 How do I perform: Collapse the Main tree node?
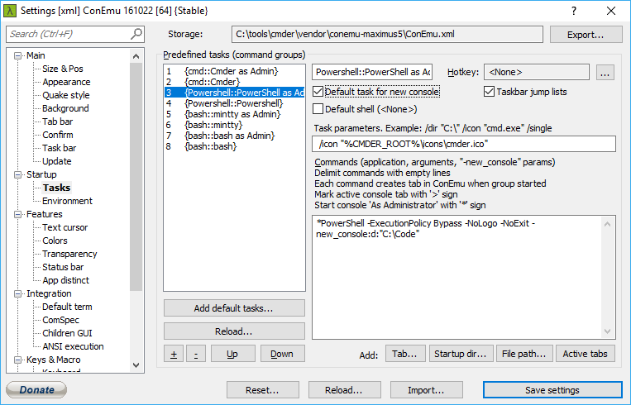[17, 55]
